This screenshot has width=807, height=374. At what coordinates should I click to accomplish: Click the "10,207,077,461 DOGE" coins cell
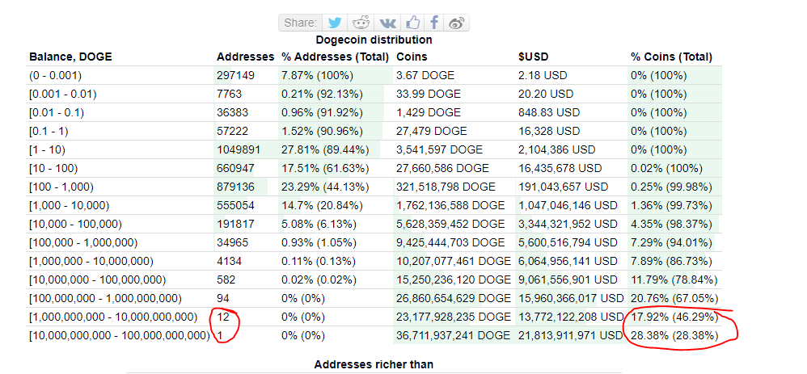point(454,262)
